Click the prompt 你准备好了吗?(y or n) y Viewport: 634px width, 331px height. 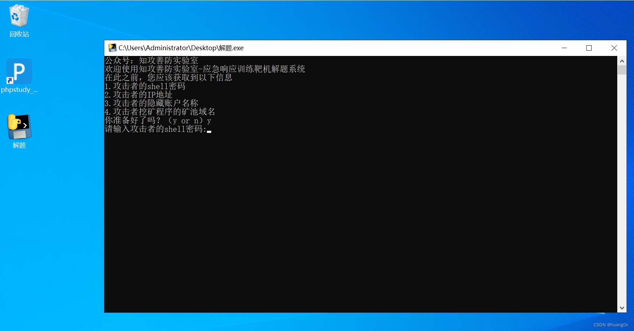pyautogui.click(x=158, y=120)
